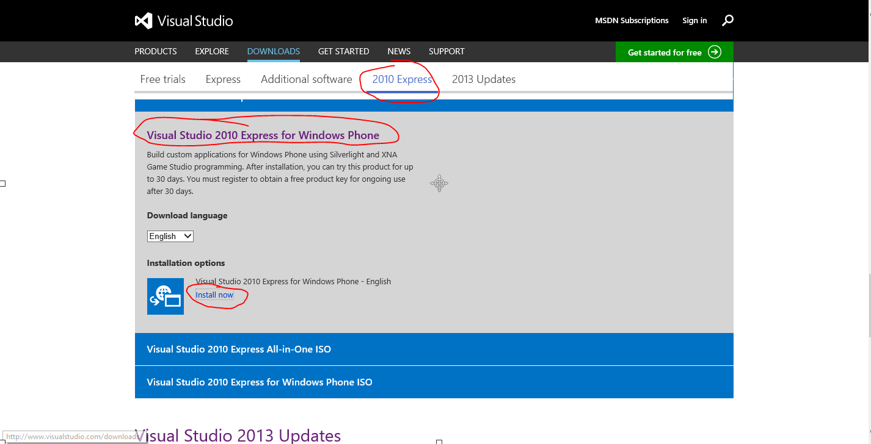Click the web installer icon tile
Image resolution: width=871 pixels, height=444 pixels.
point(166,296)
